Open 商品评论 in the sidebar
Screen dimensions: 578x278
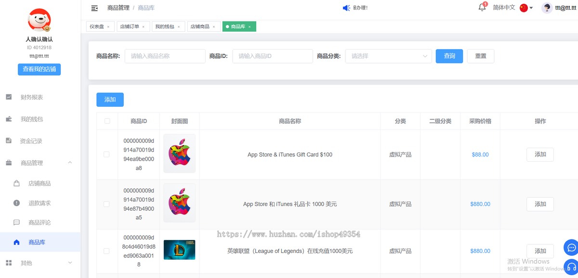click(40, 223)
